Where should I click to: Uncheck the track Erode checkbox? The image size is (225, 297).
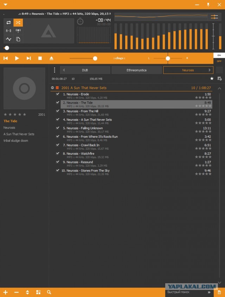click(x=58, y=94)
